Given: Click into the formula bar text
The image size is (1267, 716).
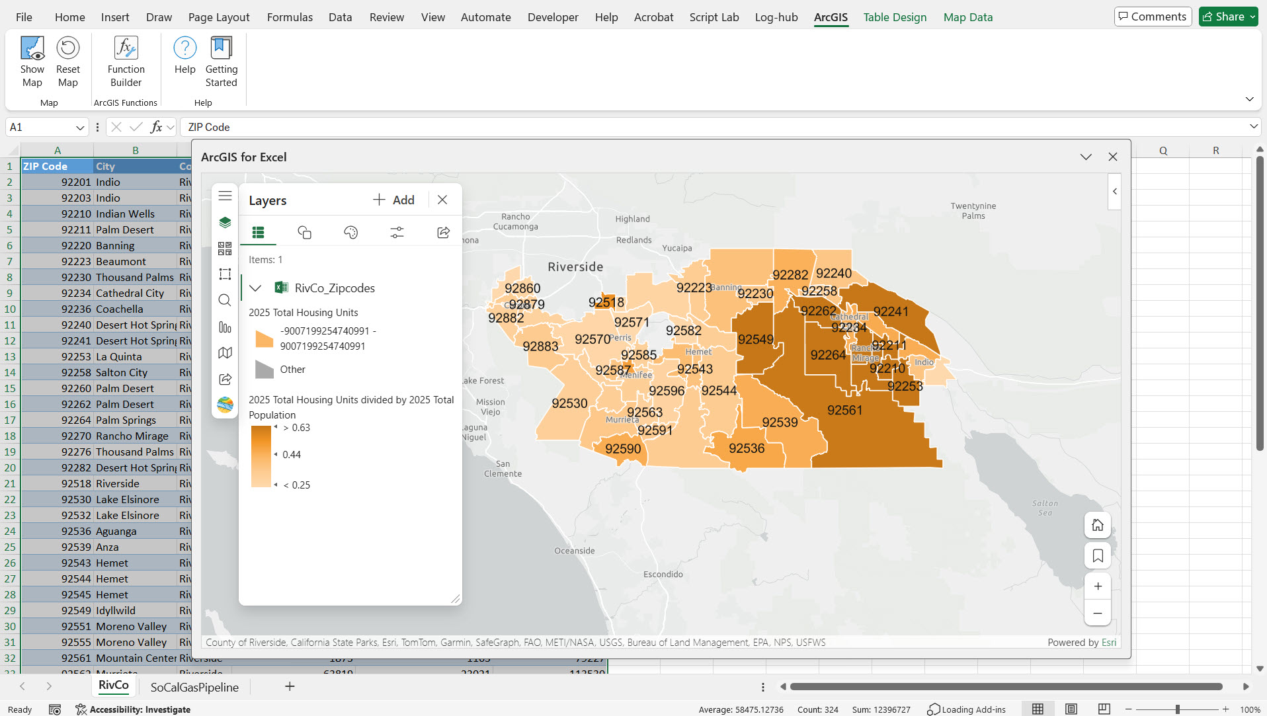Looking at the screenshot, I should 714,127.
